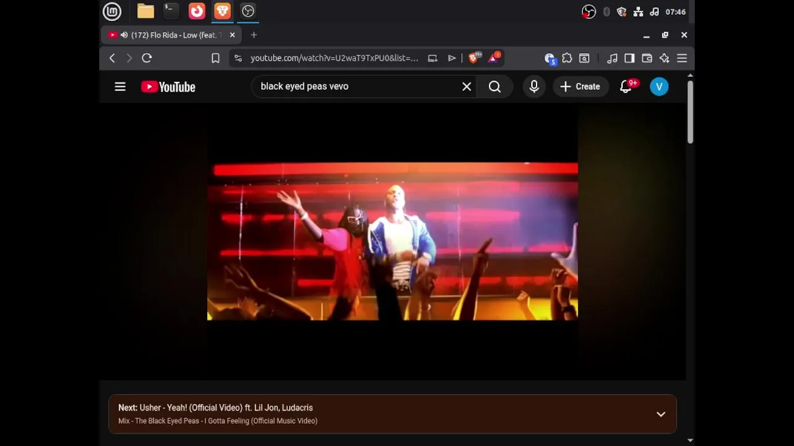Open the OBS Studio panel icon
794x446 pixels.
click(x=248, y=11)
